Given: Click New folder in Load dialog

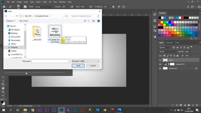Looking at the screenshot, I should point(24,21).
